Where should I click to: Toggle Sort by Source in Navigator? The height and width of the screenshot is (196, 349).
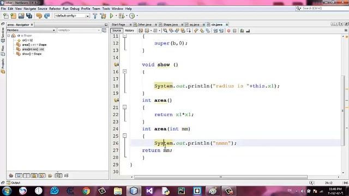click(67, 175)
